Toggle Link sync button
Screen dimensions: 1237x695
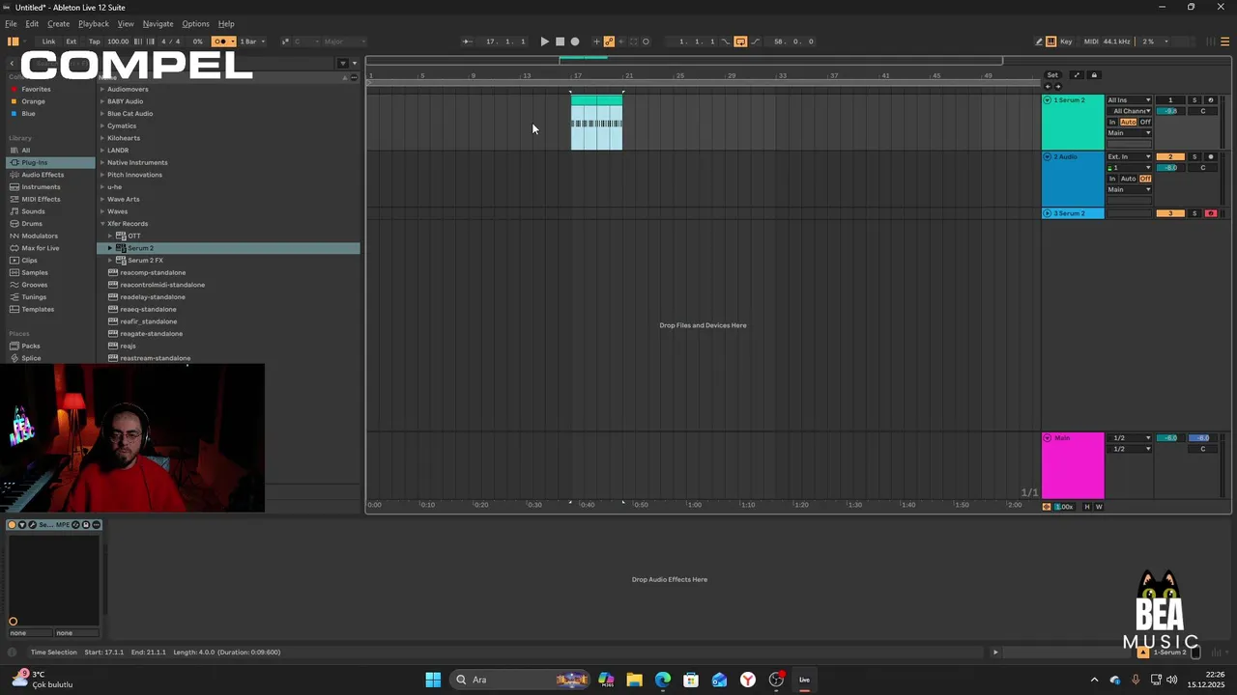coord(48,42)
